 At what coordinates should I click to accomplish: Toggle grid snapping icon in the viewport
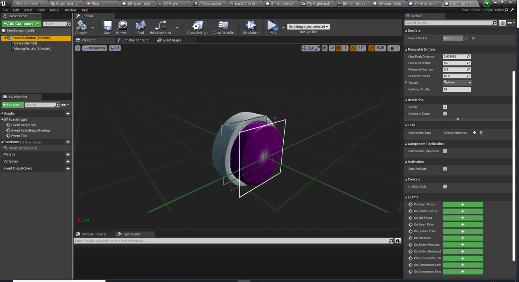[x=339, y=48]
